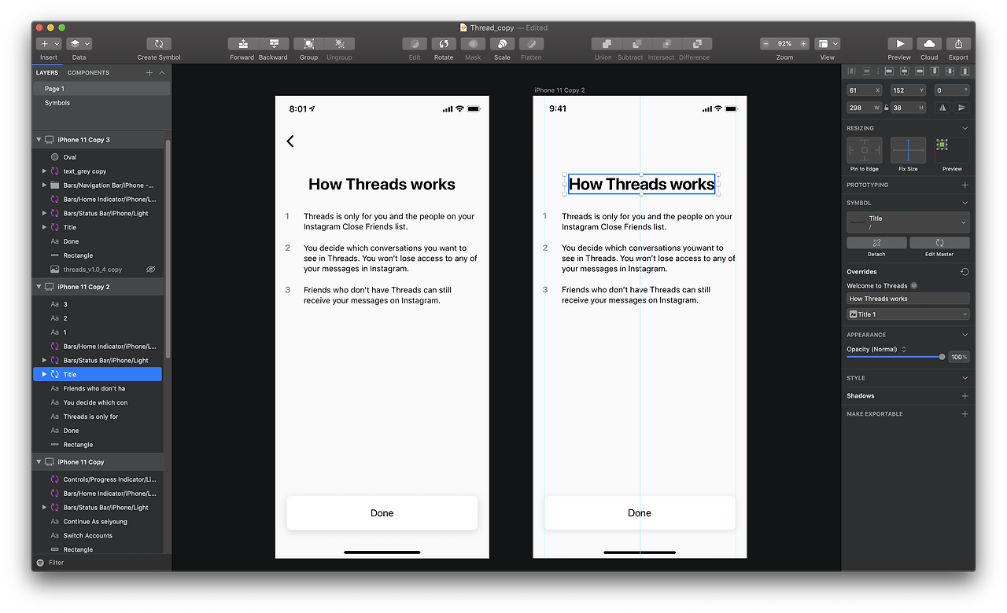The image size is (1007, 613).
Task: Click the rotation angle input field
Action: 952,90
